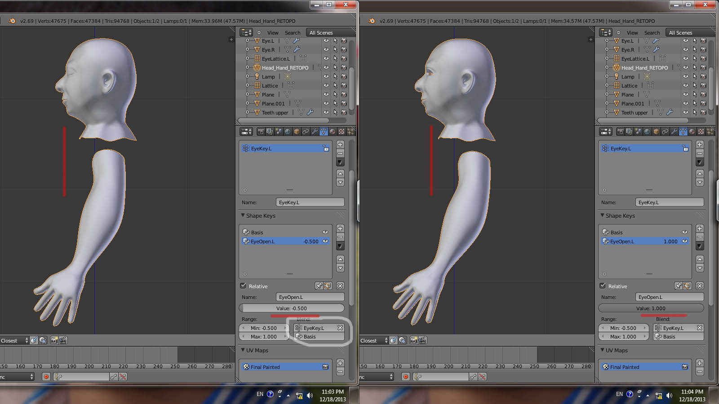This screenshot has width=719, height=404.
Task: Open Object properties cube tab in left window
Action: [297, 132]
